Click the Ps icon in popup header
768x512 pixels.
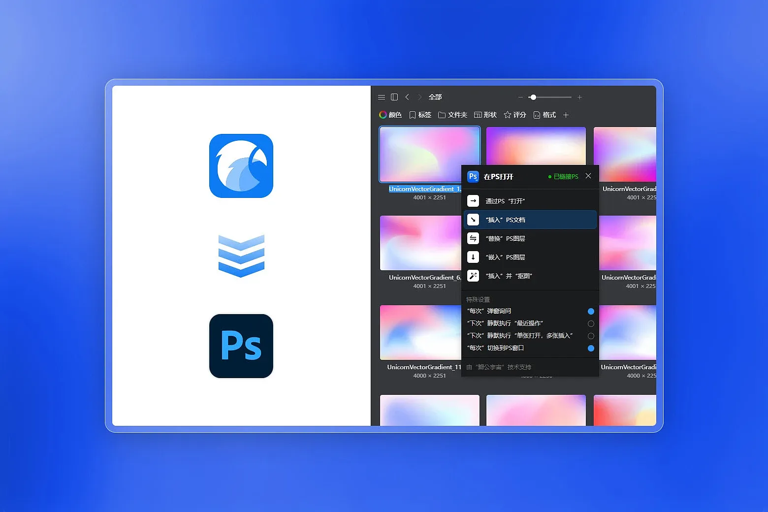click(473, 176)
